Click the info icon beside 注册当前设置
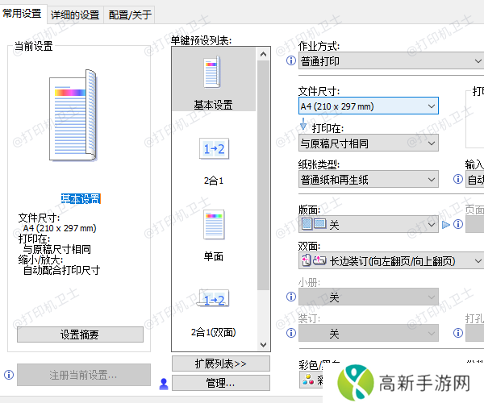Screen dimensions: 484x403 9,375
